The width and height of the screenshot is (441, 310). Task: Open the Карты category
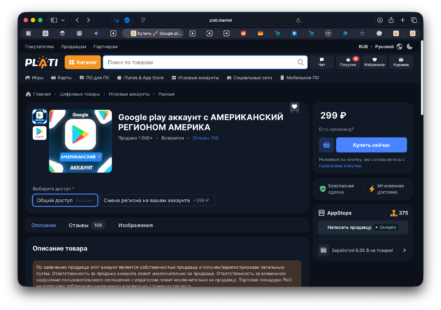click(x=61, y=78)
